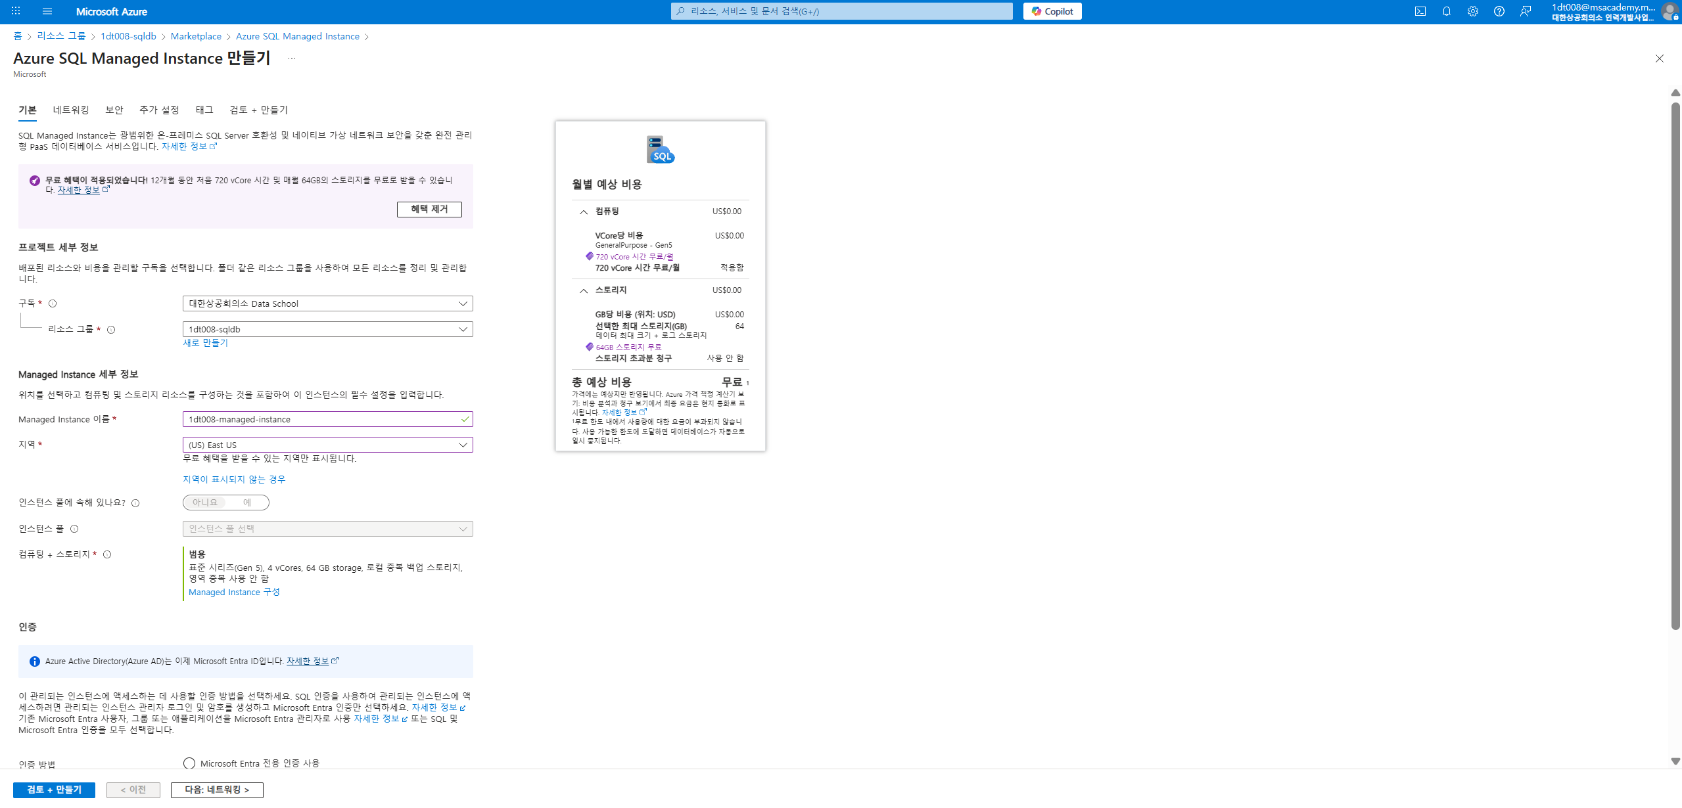Collapse the 컴퓨팅 cost section
The height and width of the screenshot is (808, 1682).
(583, 212)
